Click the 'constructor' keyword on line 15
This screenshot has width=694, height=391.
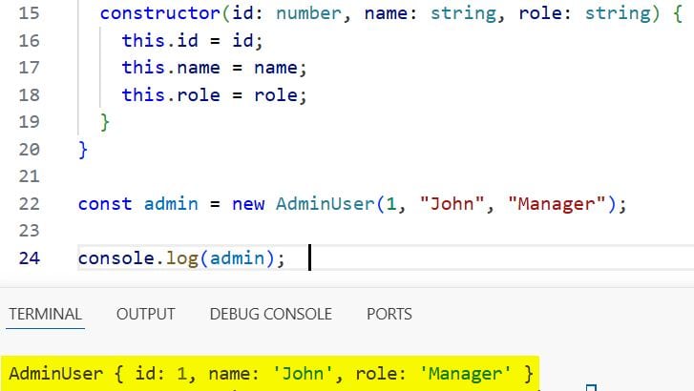[159, 13]
